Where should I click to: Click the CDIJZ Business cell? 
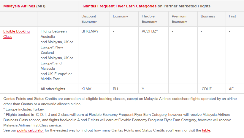(207, 89)
